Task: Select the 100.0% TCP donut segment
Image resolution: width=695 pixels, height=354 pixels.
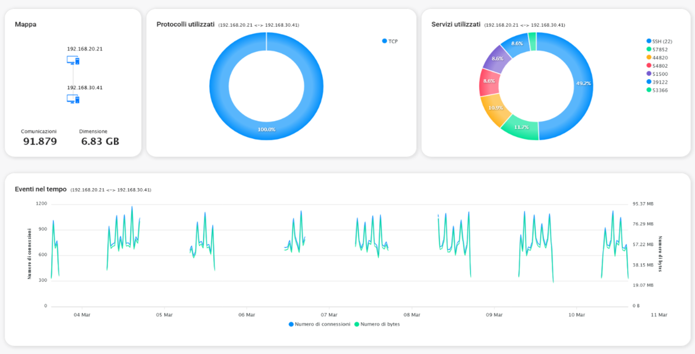Action: [266, 130]
